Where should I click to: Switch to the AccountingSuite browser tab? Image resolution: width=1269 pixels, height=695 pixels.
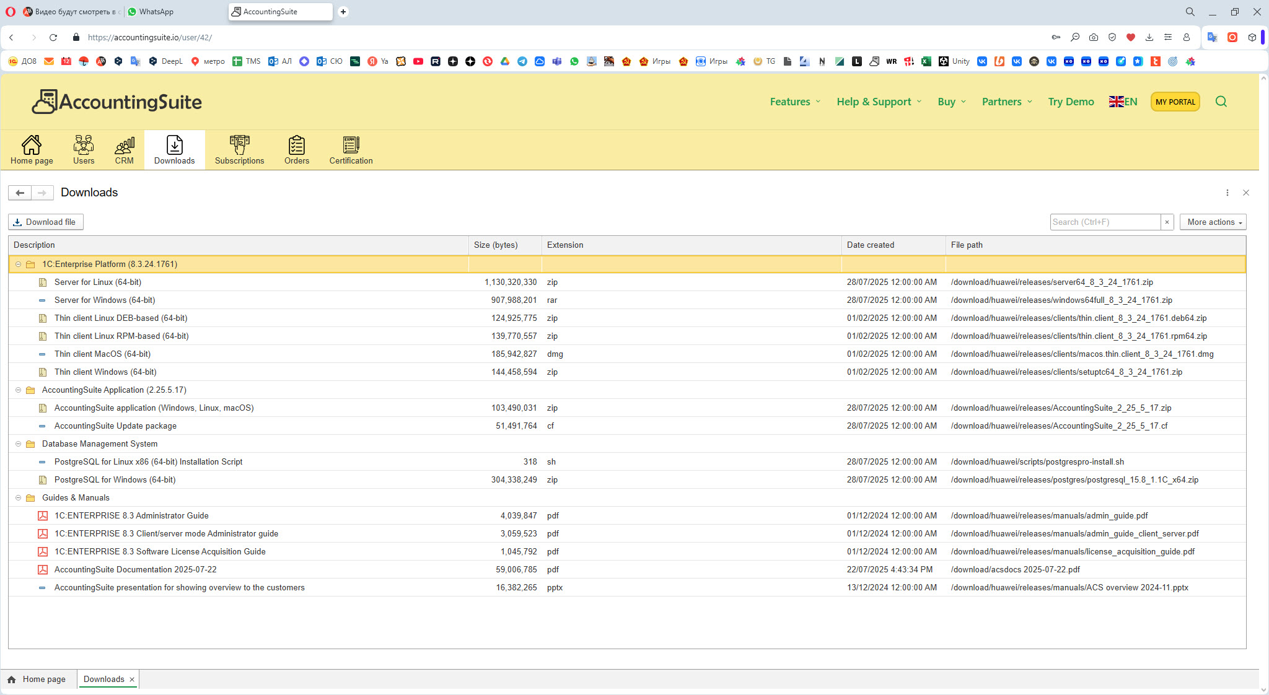(280, 12)
